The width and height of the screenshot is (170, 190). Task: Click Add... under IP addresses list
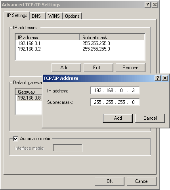66,68
